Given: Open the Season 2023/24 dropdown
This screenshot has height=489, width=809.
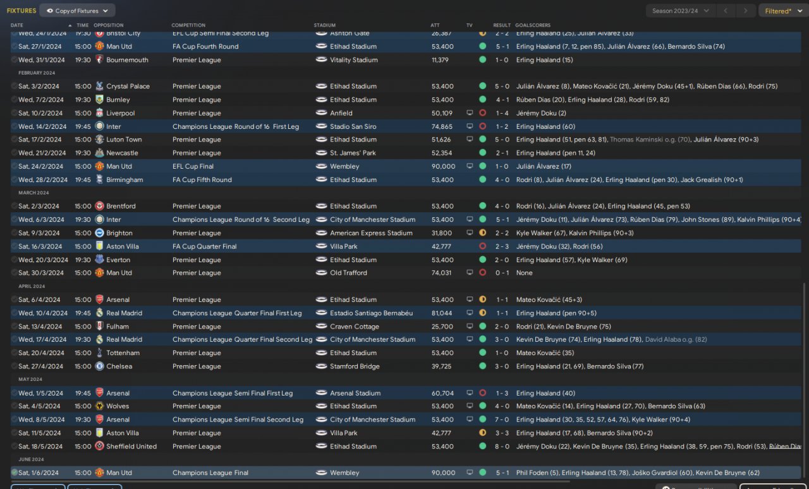Looking at the screenshot, I should click(x=681, y=11).
